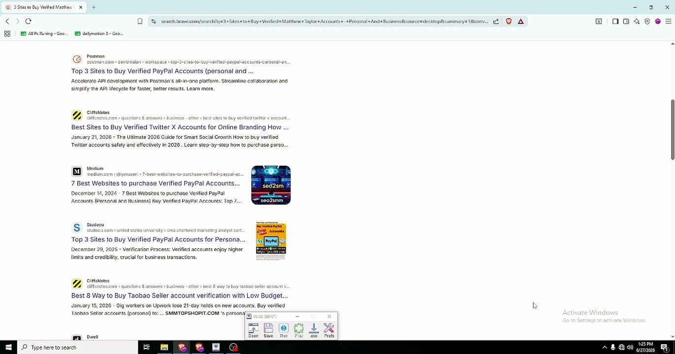Click the Medium site favicon

tap(77, 172)
